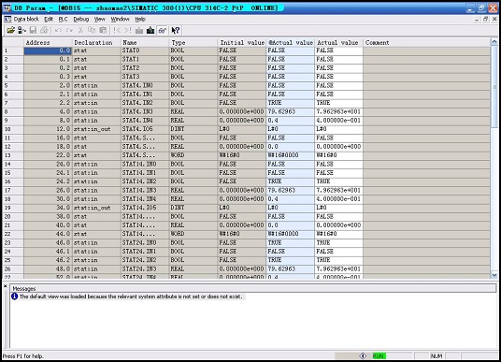Click the Undo toolbar icon

[58, 30]
